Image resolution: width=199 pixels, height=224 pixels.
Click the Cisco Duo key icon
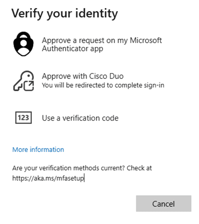click(x=24, y=81)
